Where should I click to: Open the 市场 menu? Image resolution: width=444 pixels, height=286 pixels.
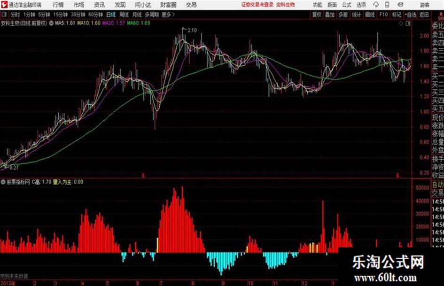tap(79, 5)
